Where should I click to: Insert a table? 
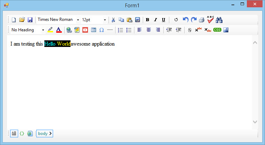tap(94, 30)
